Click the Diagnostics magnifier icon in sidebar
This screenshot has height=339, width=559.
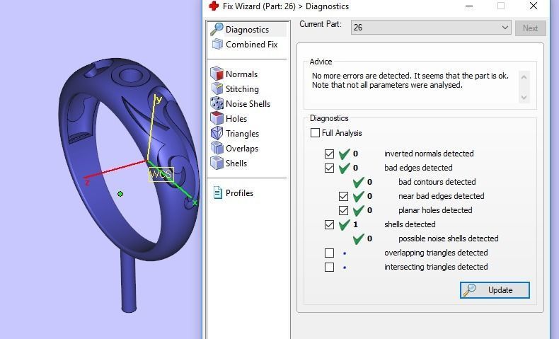point(217,29)
